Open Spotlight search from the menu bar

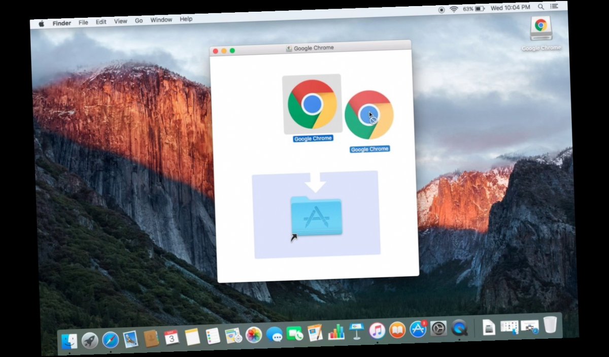pos(541,7)
